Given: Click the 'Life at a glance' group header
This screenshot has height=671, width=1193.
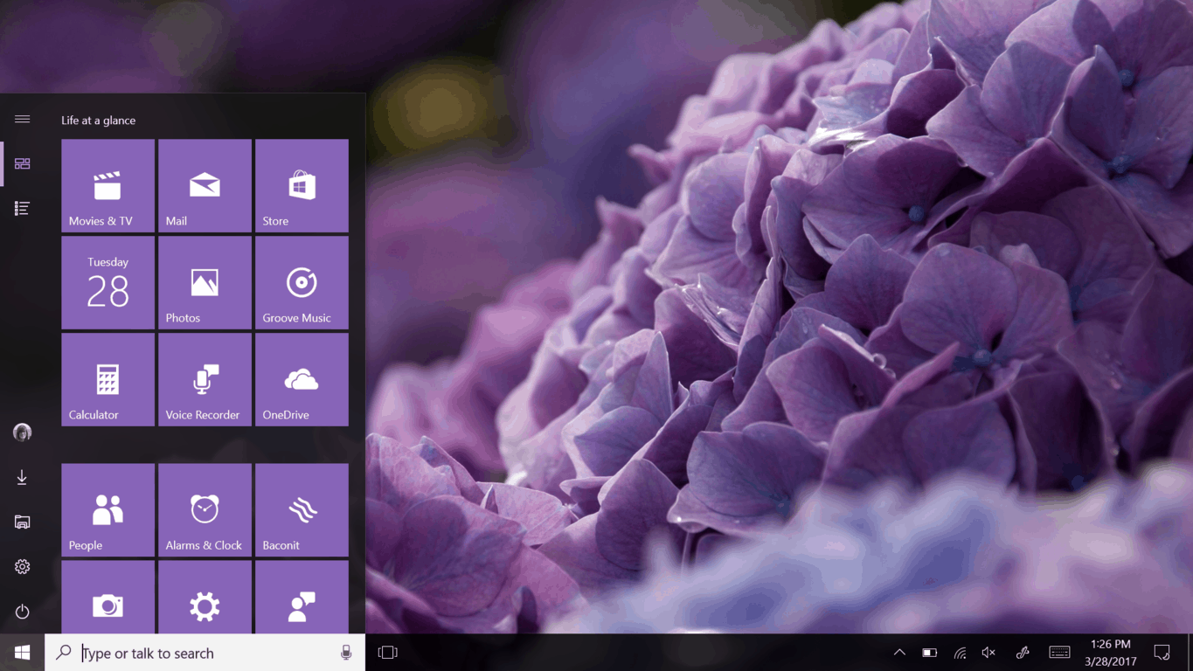Looking at the screenshot, I should click(99, 121).
